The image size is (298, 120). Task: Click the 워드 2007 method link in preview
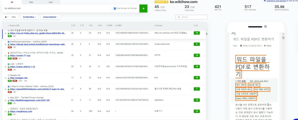pyautogui.click(x=241, y=85)
